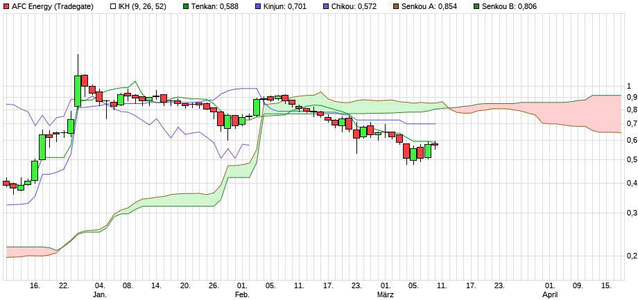Click the price axis label '0,7'
The image size is (638, 300).
coord(632,123)
